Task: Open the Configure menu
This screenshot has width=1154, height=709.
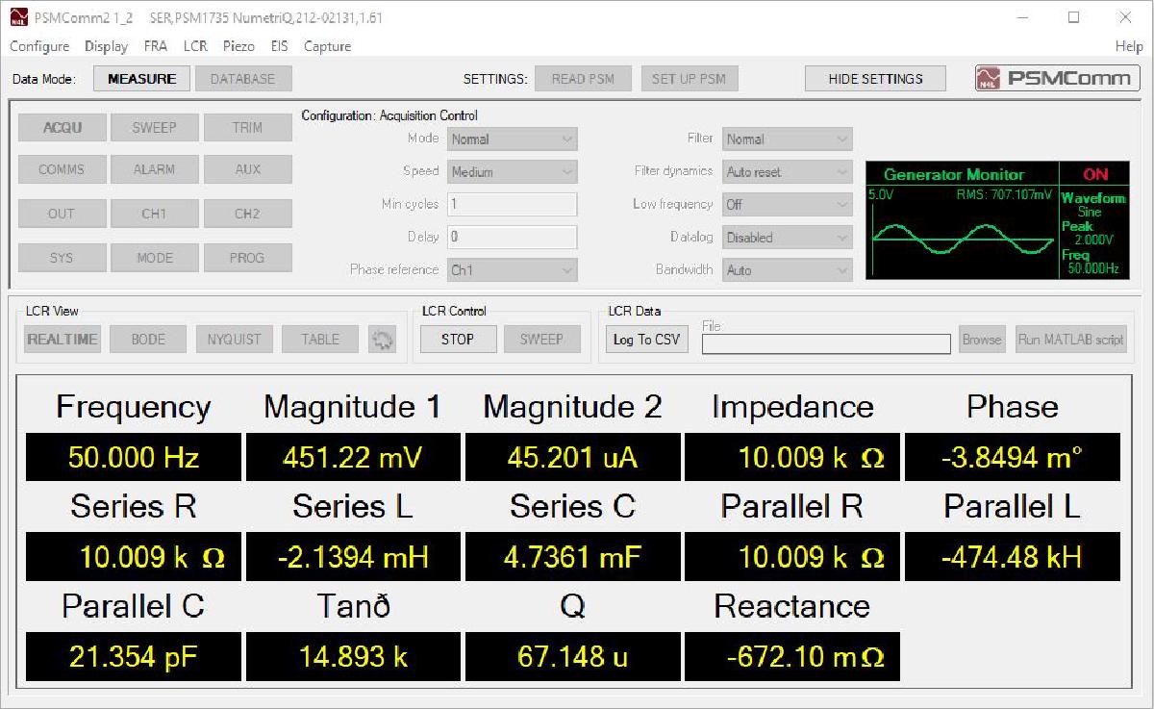Action: [38, 45]
